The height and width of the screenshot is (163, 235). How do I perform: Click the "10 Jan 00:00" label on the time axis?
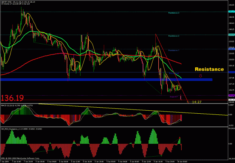(x=182, y=161)
